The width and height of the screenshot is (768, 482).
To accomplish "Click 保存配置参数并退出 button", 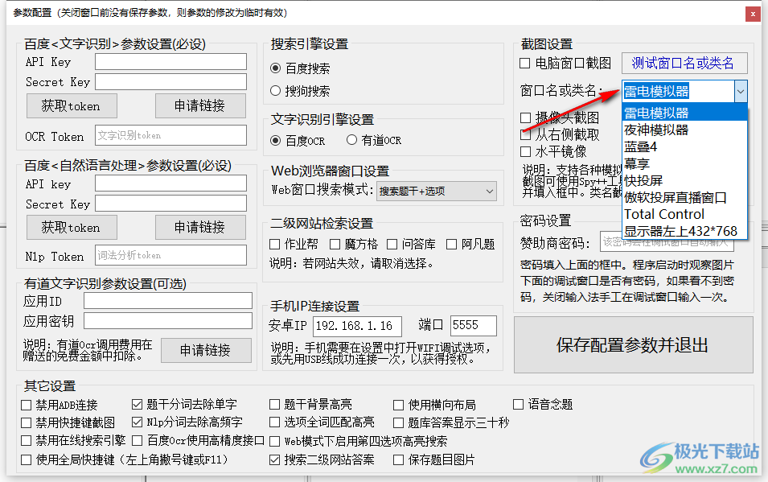I will 633,344.
